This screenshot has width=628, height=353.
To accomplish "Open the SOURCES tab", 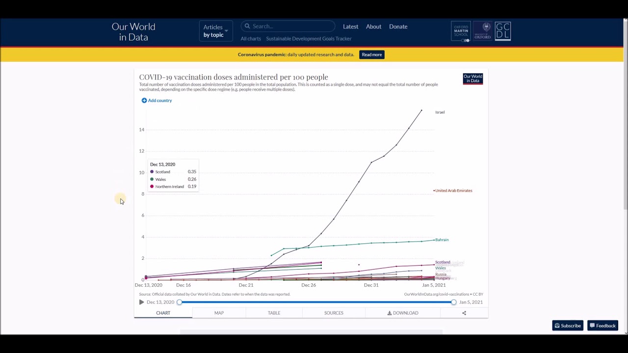I will pos(334,313).
